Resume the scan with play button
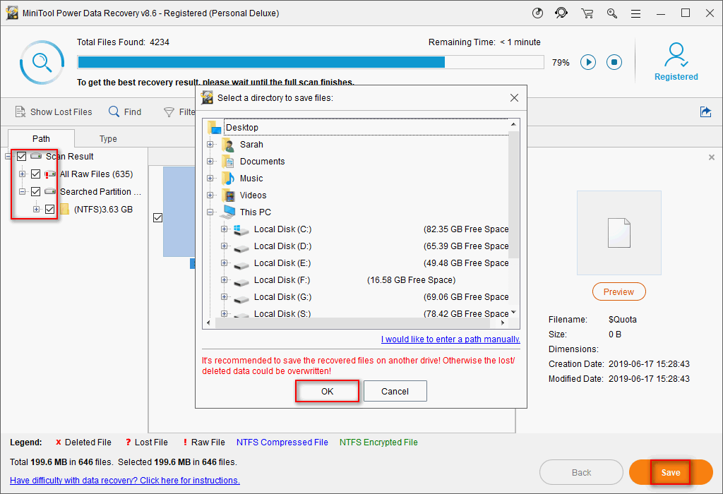723x494 pixels. click(588, 62)
